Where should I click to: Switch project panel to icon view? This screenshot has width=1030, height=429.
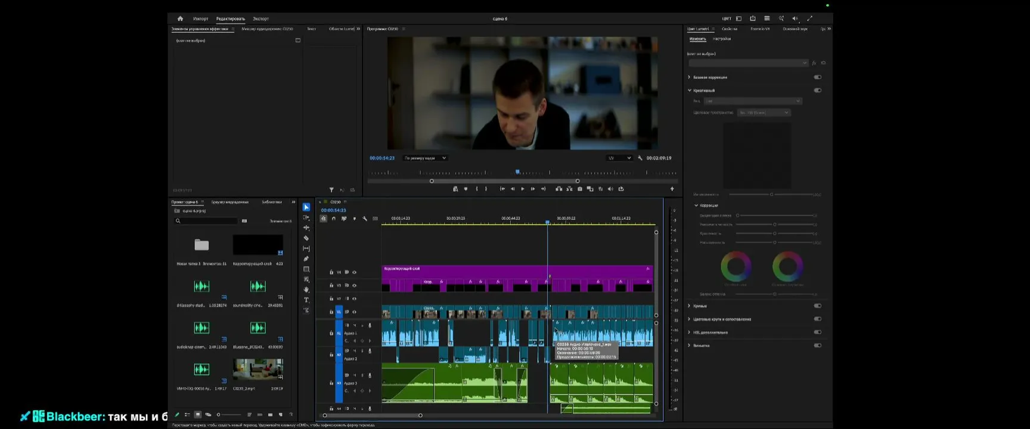click(x=198, y=415)
